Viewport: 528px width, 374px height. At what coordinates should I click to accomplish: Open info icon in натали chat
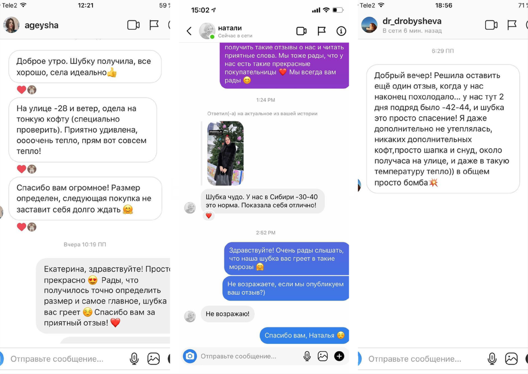341,31
